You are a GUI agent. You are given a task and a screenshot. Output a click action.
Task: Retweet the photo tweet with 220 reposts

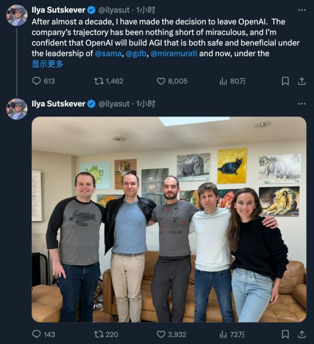(98, 334)
